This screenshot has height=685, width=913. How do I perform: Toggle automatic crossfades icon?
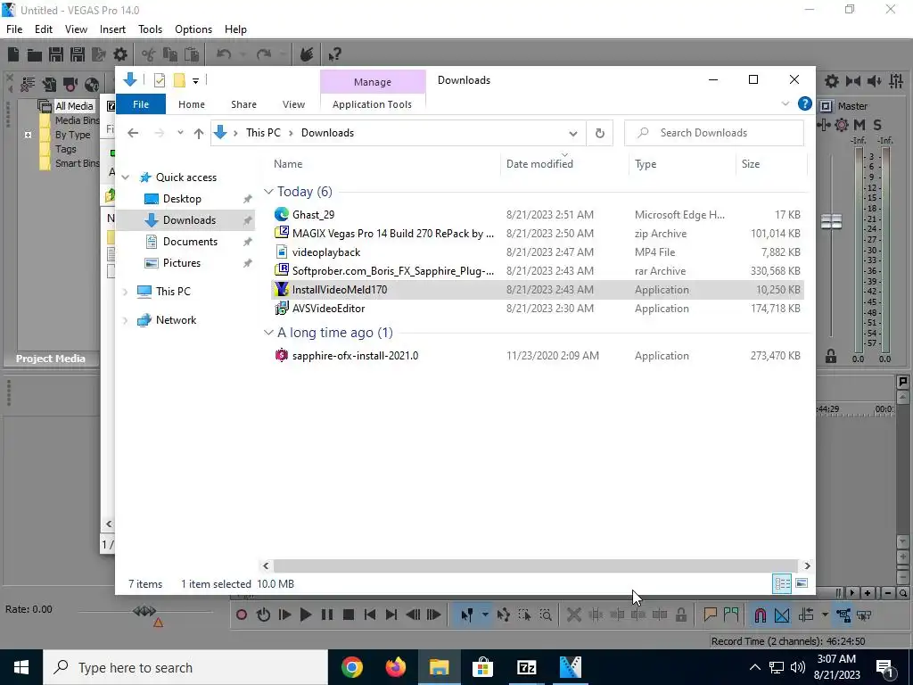click(782, 615)
